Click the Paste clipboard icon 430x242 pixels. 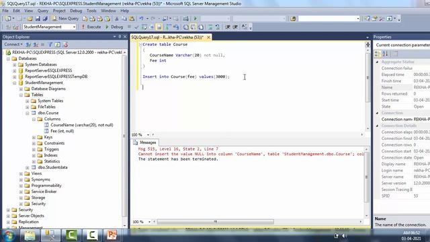pyautogui.click(x=132, y=19)
